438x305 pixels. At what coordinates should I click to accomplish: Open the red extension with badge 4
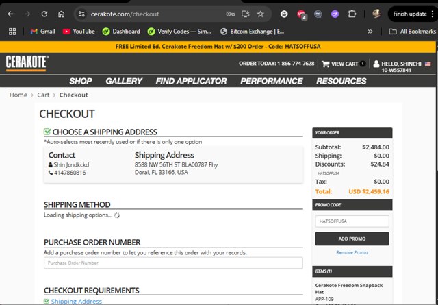301,14
